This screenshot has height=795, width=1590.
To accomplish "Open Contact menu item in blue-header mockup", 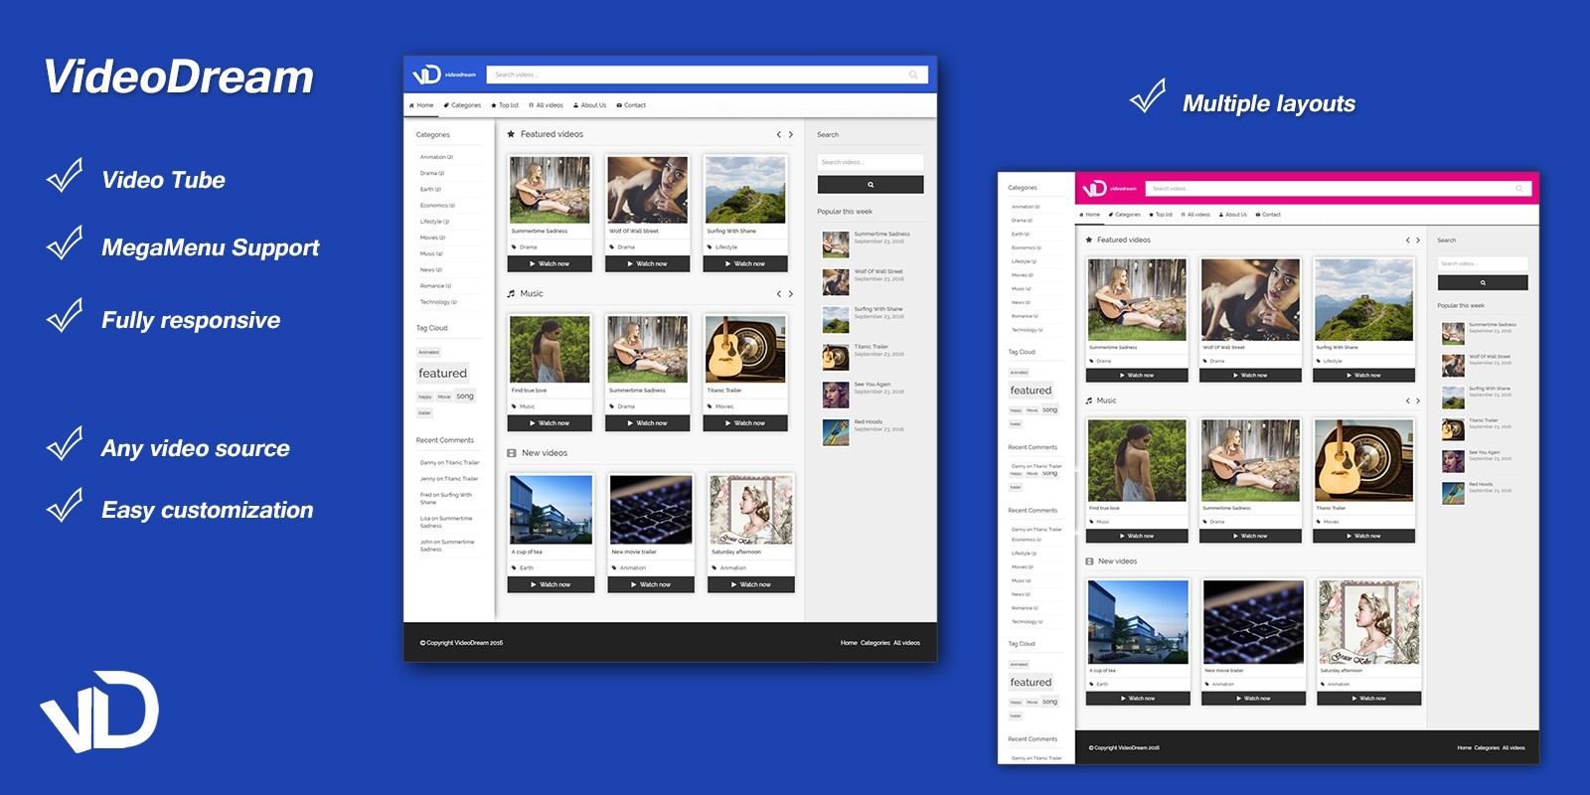I will tap(631, 105).
